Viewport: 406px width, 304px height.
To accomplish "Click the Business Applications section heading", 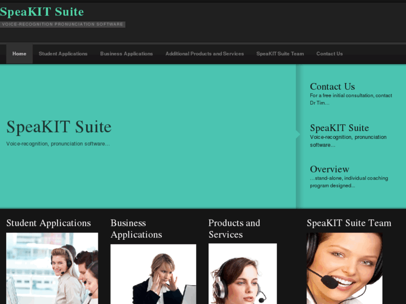I will (x=136, y=229).
